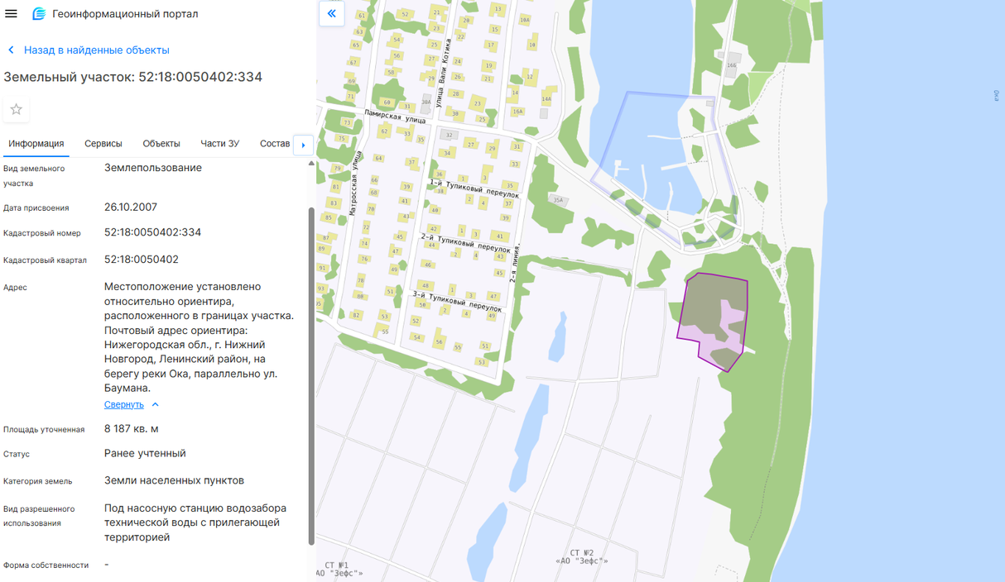Collapse the side panel with the double chevron
Viewport: 1005px width, 582px height.
[332, 14]
